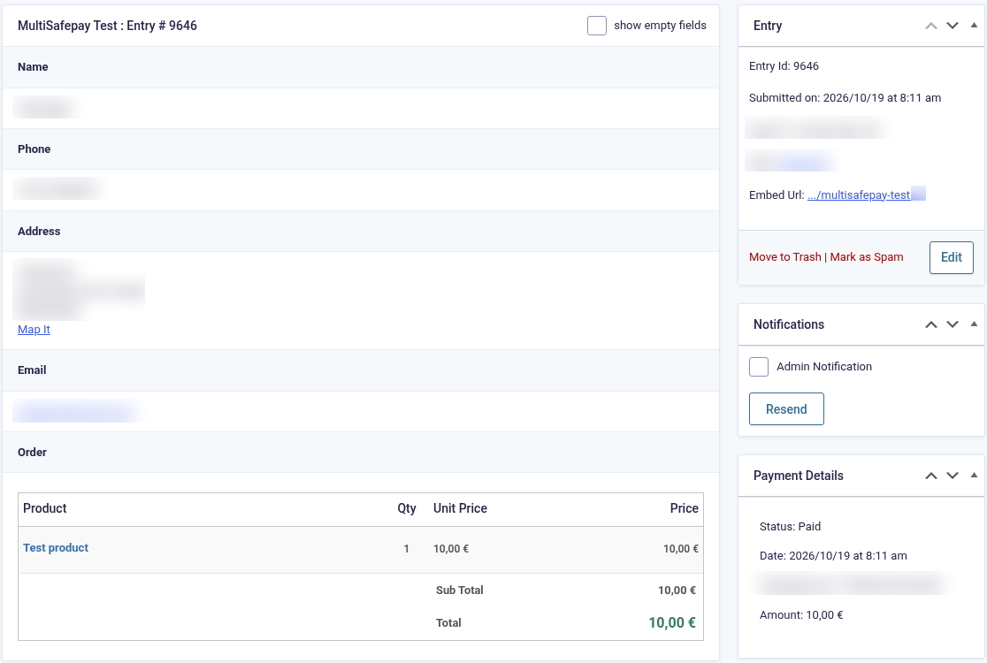Click the Resend notifications button
987x663 pixels.
point(786,409)
